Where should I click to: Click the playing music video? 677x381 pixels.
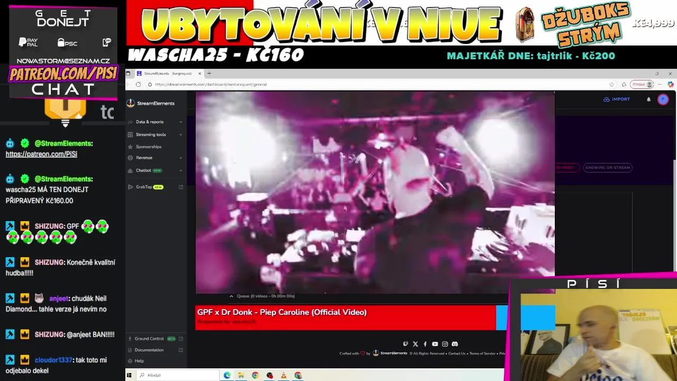coord(375,192)
